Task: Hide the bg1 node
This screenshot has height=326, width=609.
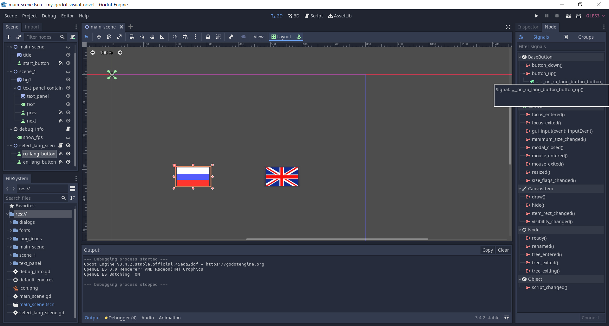Action: [68, 80]
